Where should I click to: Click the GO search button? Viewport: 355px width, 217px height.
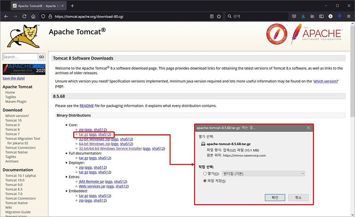coord(41,57)
